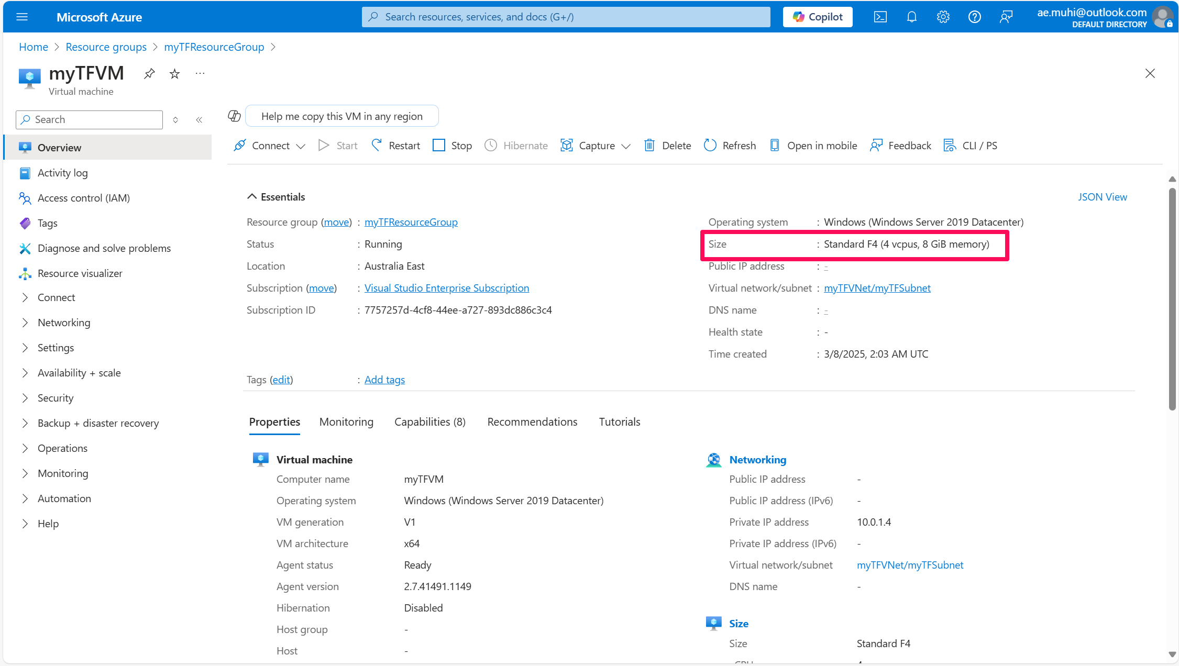Image resolution: width=1179 pixels, height=666 pixels.
Task: Switch to the Recommendations tab
Action: point(532,422)
